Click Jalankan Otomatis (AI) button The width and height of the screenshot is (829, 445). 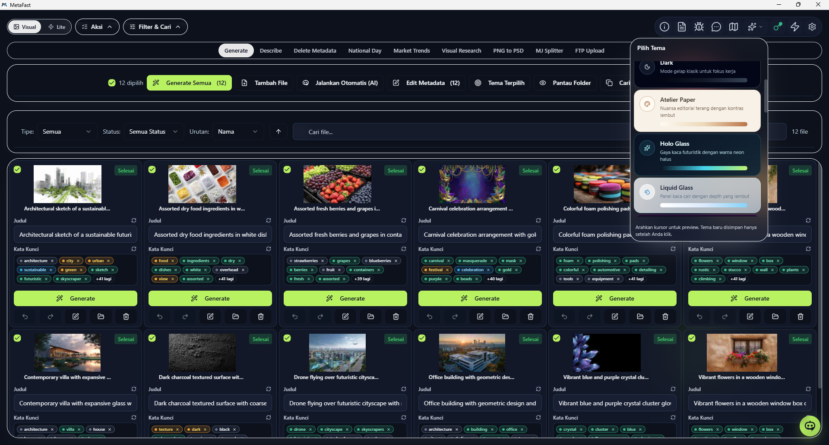pyautogui.click(x=340, y=83)
